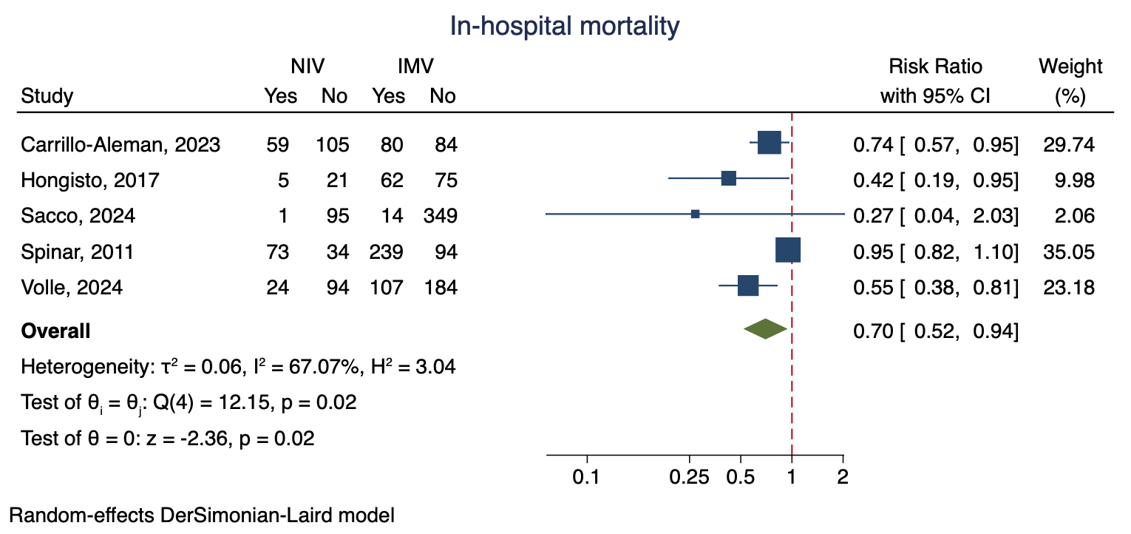Click the small Sacco 2024 square marker
The width and height of the screenshot is (1131, 534).
(x=695, y=214)
